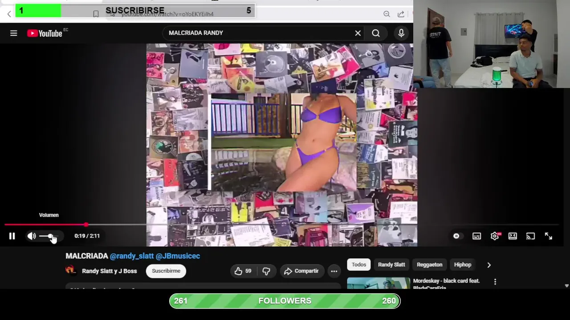Open the player settings gear
The width and height of the screenshot is (570, 320).
(495, 236)
